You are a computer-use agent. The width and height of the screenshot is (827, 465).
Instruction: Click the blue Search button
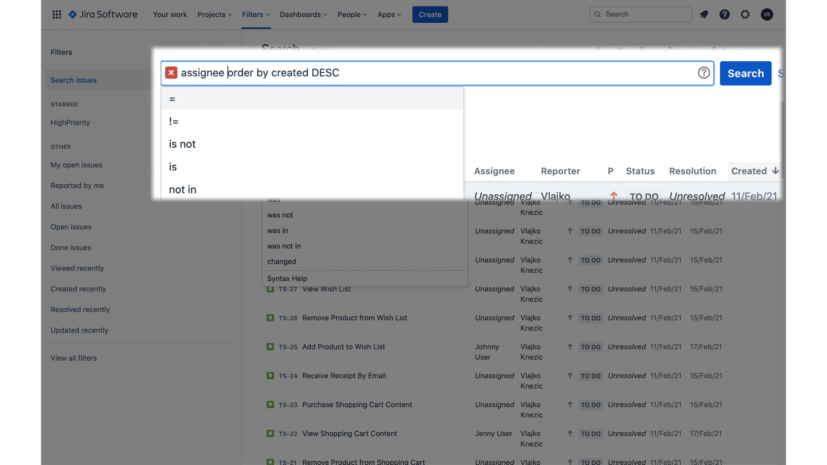pos(746,73)
